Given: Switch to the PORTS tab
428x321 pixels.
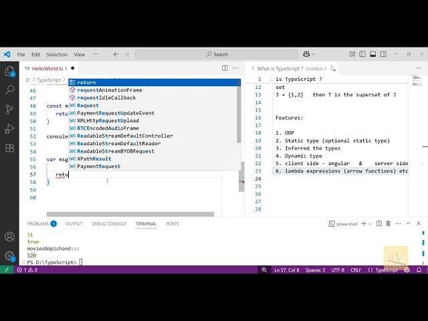Looking at the screenshot, I should pyautogui.click(x=173, y=223).
